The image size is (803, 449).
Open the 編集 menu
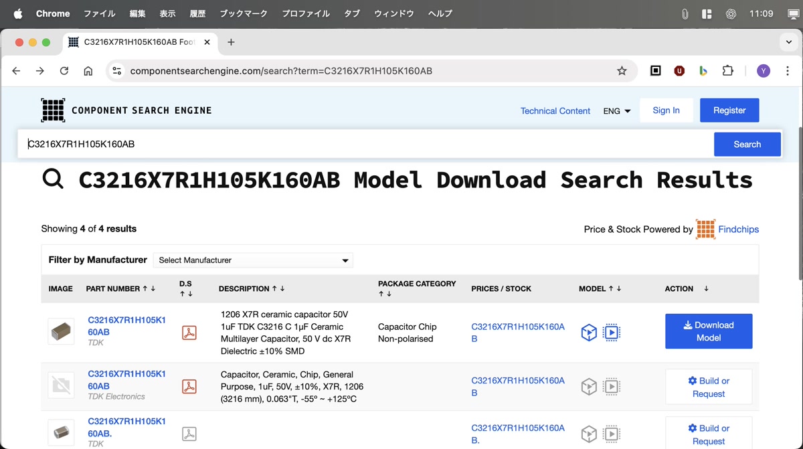[x=137, y=13]
